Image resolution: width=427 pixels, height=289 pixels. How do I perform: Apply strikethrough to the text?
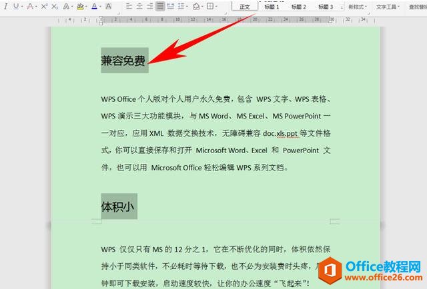[x=30, y=6]
